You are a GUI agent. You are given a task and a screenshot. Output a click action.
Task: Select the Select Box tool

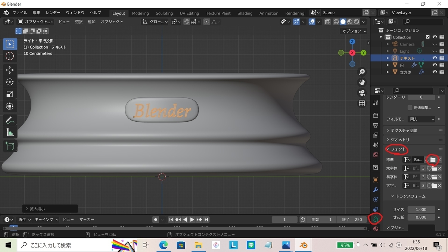pos(10,44)
